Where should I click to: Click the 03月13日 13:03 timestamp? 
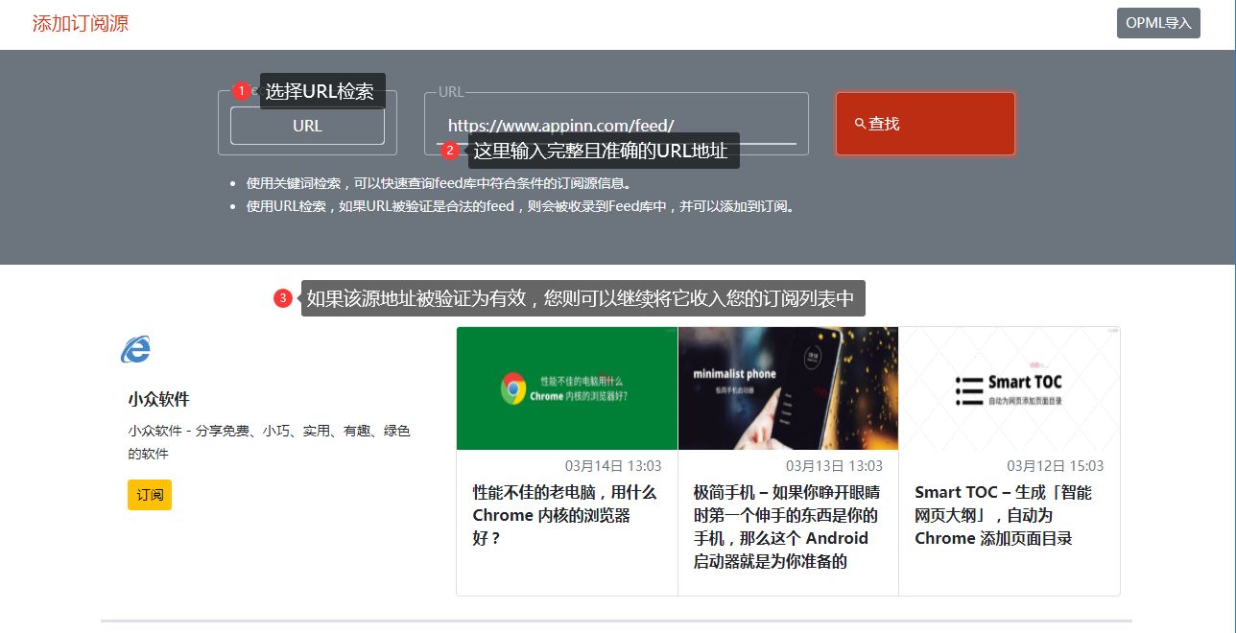[834, 466]
